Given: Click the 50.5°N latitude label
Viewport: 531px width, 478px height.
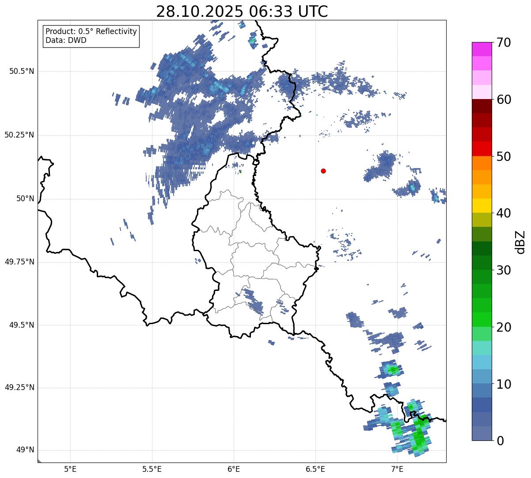Looking at the screenshot, I should (22, 71).
